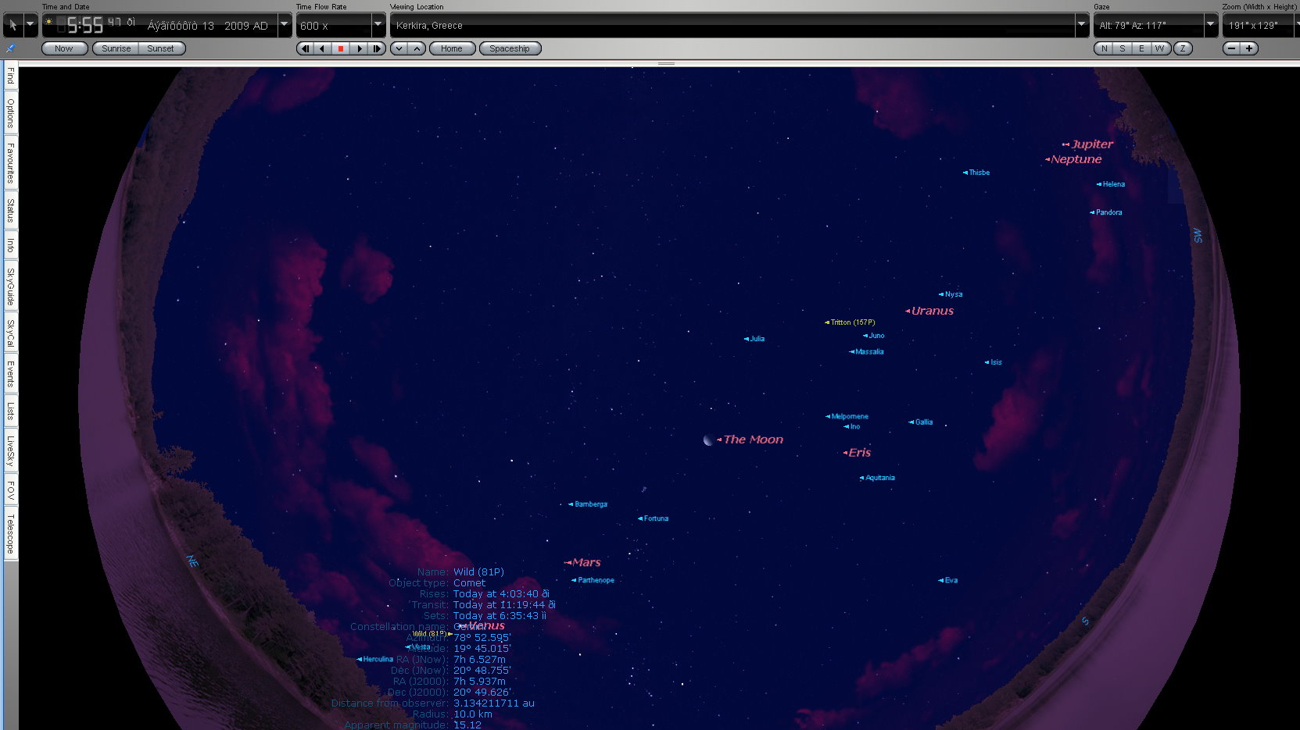Stop time flow with the red button

click(340, 48)
